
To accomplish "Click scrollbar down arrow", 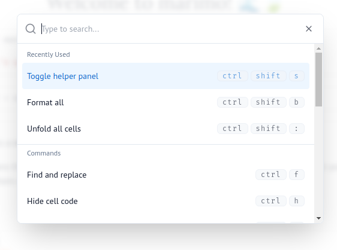I will pyautogui.click(x=319, y=218).
